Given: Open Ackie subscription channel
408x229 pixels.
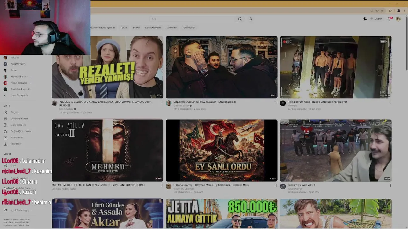Looking at the screenshot, I should pos(11,70).
